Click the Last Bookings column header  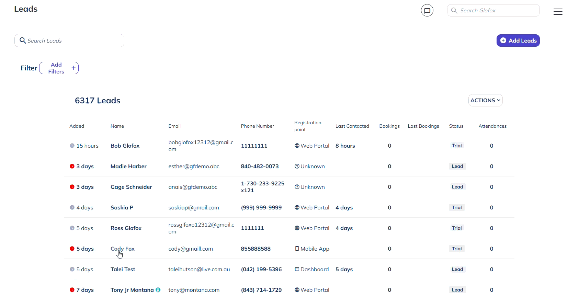[x=423, y=126]
